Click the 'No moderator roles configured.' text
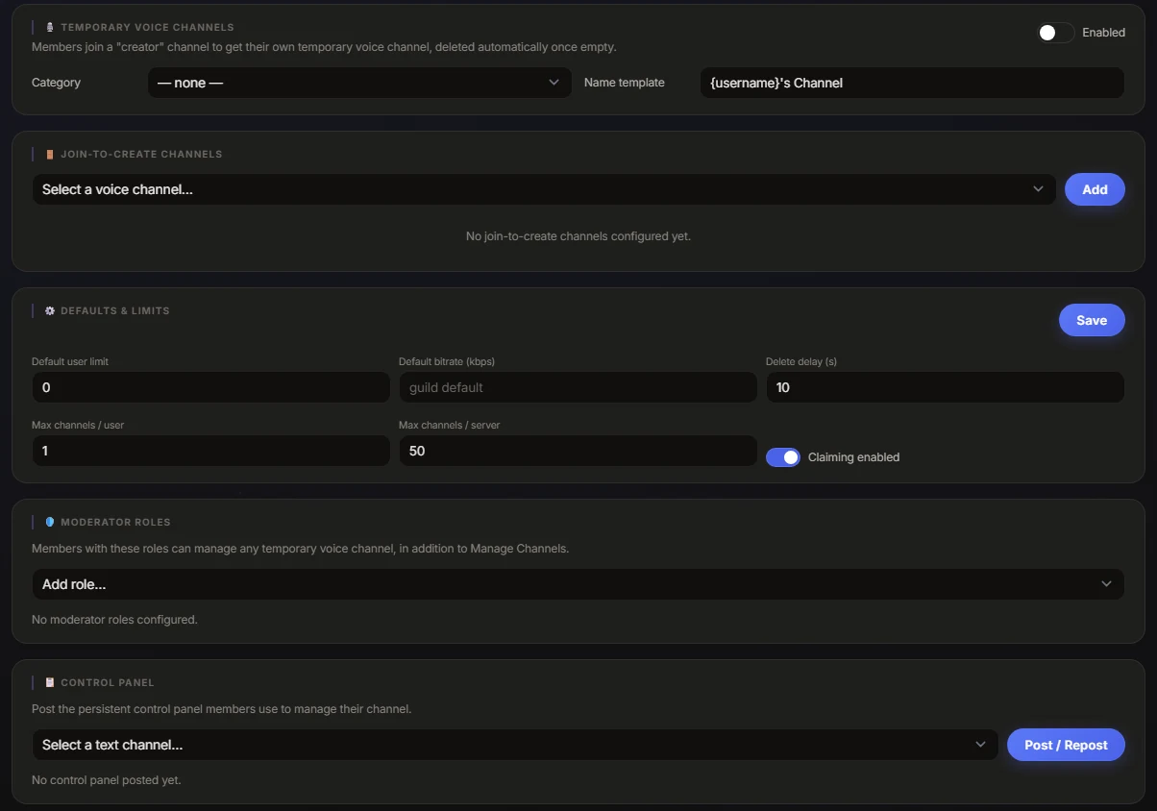Screen dimensions: 1157x811 114,620
